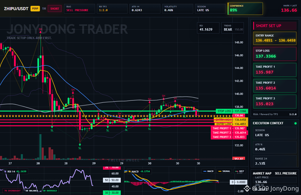Image resolution: width=301 pixels, height=195 pixels.
Task: Click the RSI 41.1639 box on chart
Action: point(208,28)
